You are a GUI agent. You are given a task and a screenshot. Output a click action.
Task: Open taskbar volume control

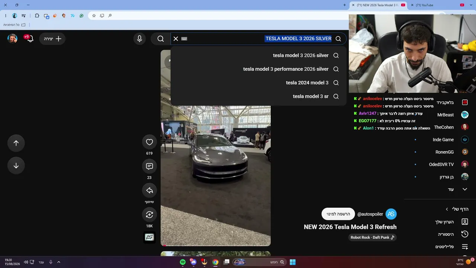point(26,262)
